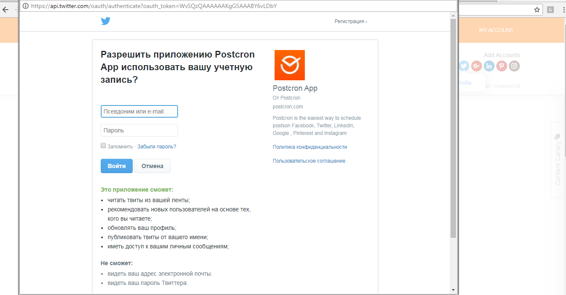Select the Instagram icon under Add Accounts

coord(514,66)
